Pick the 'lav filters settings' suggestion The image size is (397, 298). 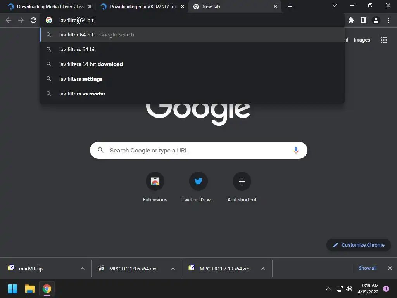[192, 79]
